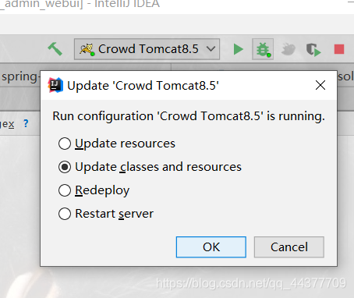Start debugging with the green bug icon
The height and width of the screenshot is (298, 354).
click(x=263, y=49)
